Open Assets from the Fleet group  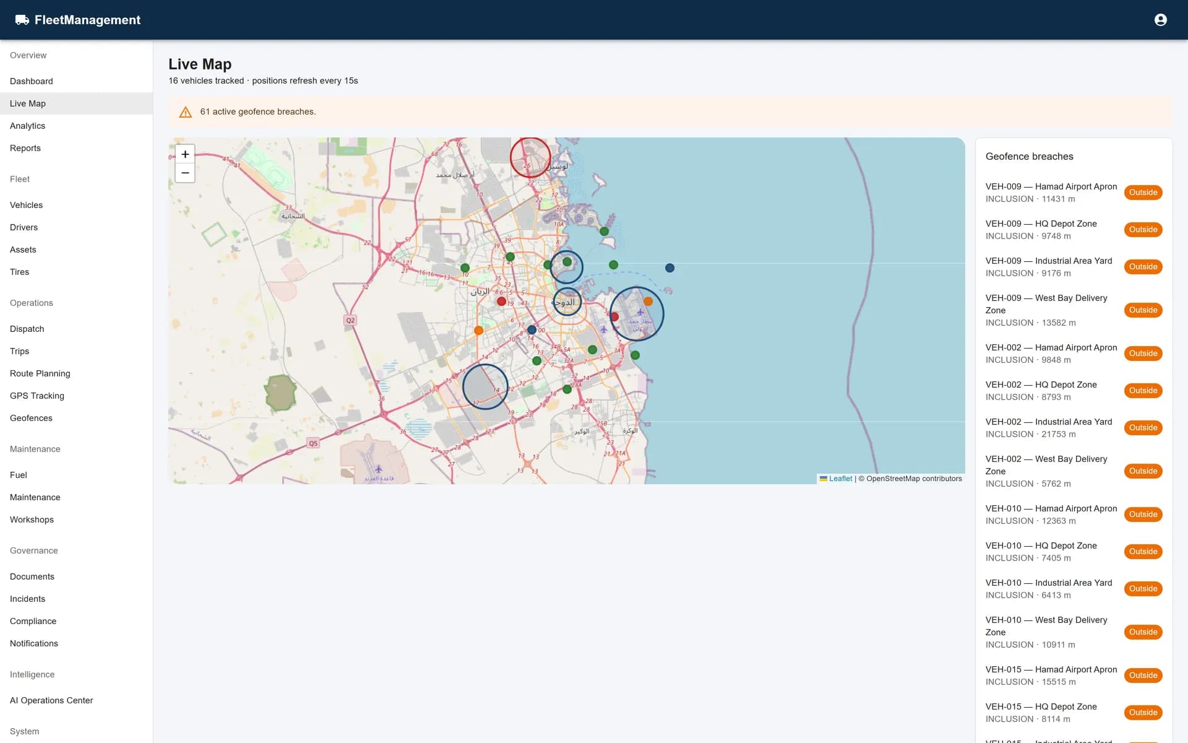(x=76, y=250)
